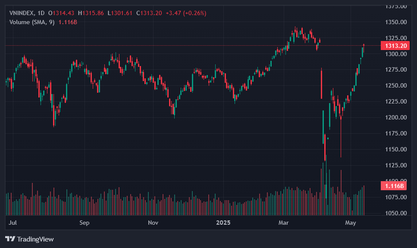
Task: Click the Jul label on time axis
Action: (13, 223)
